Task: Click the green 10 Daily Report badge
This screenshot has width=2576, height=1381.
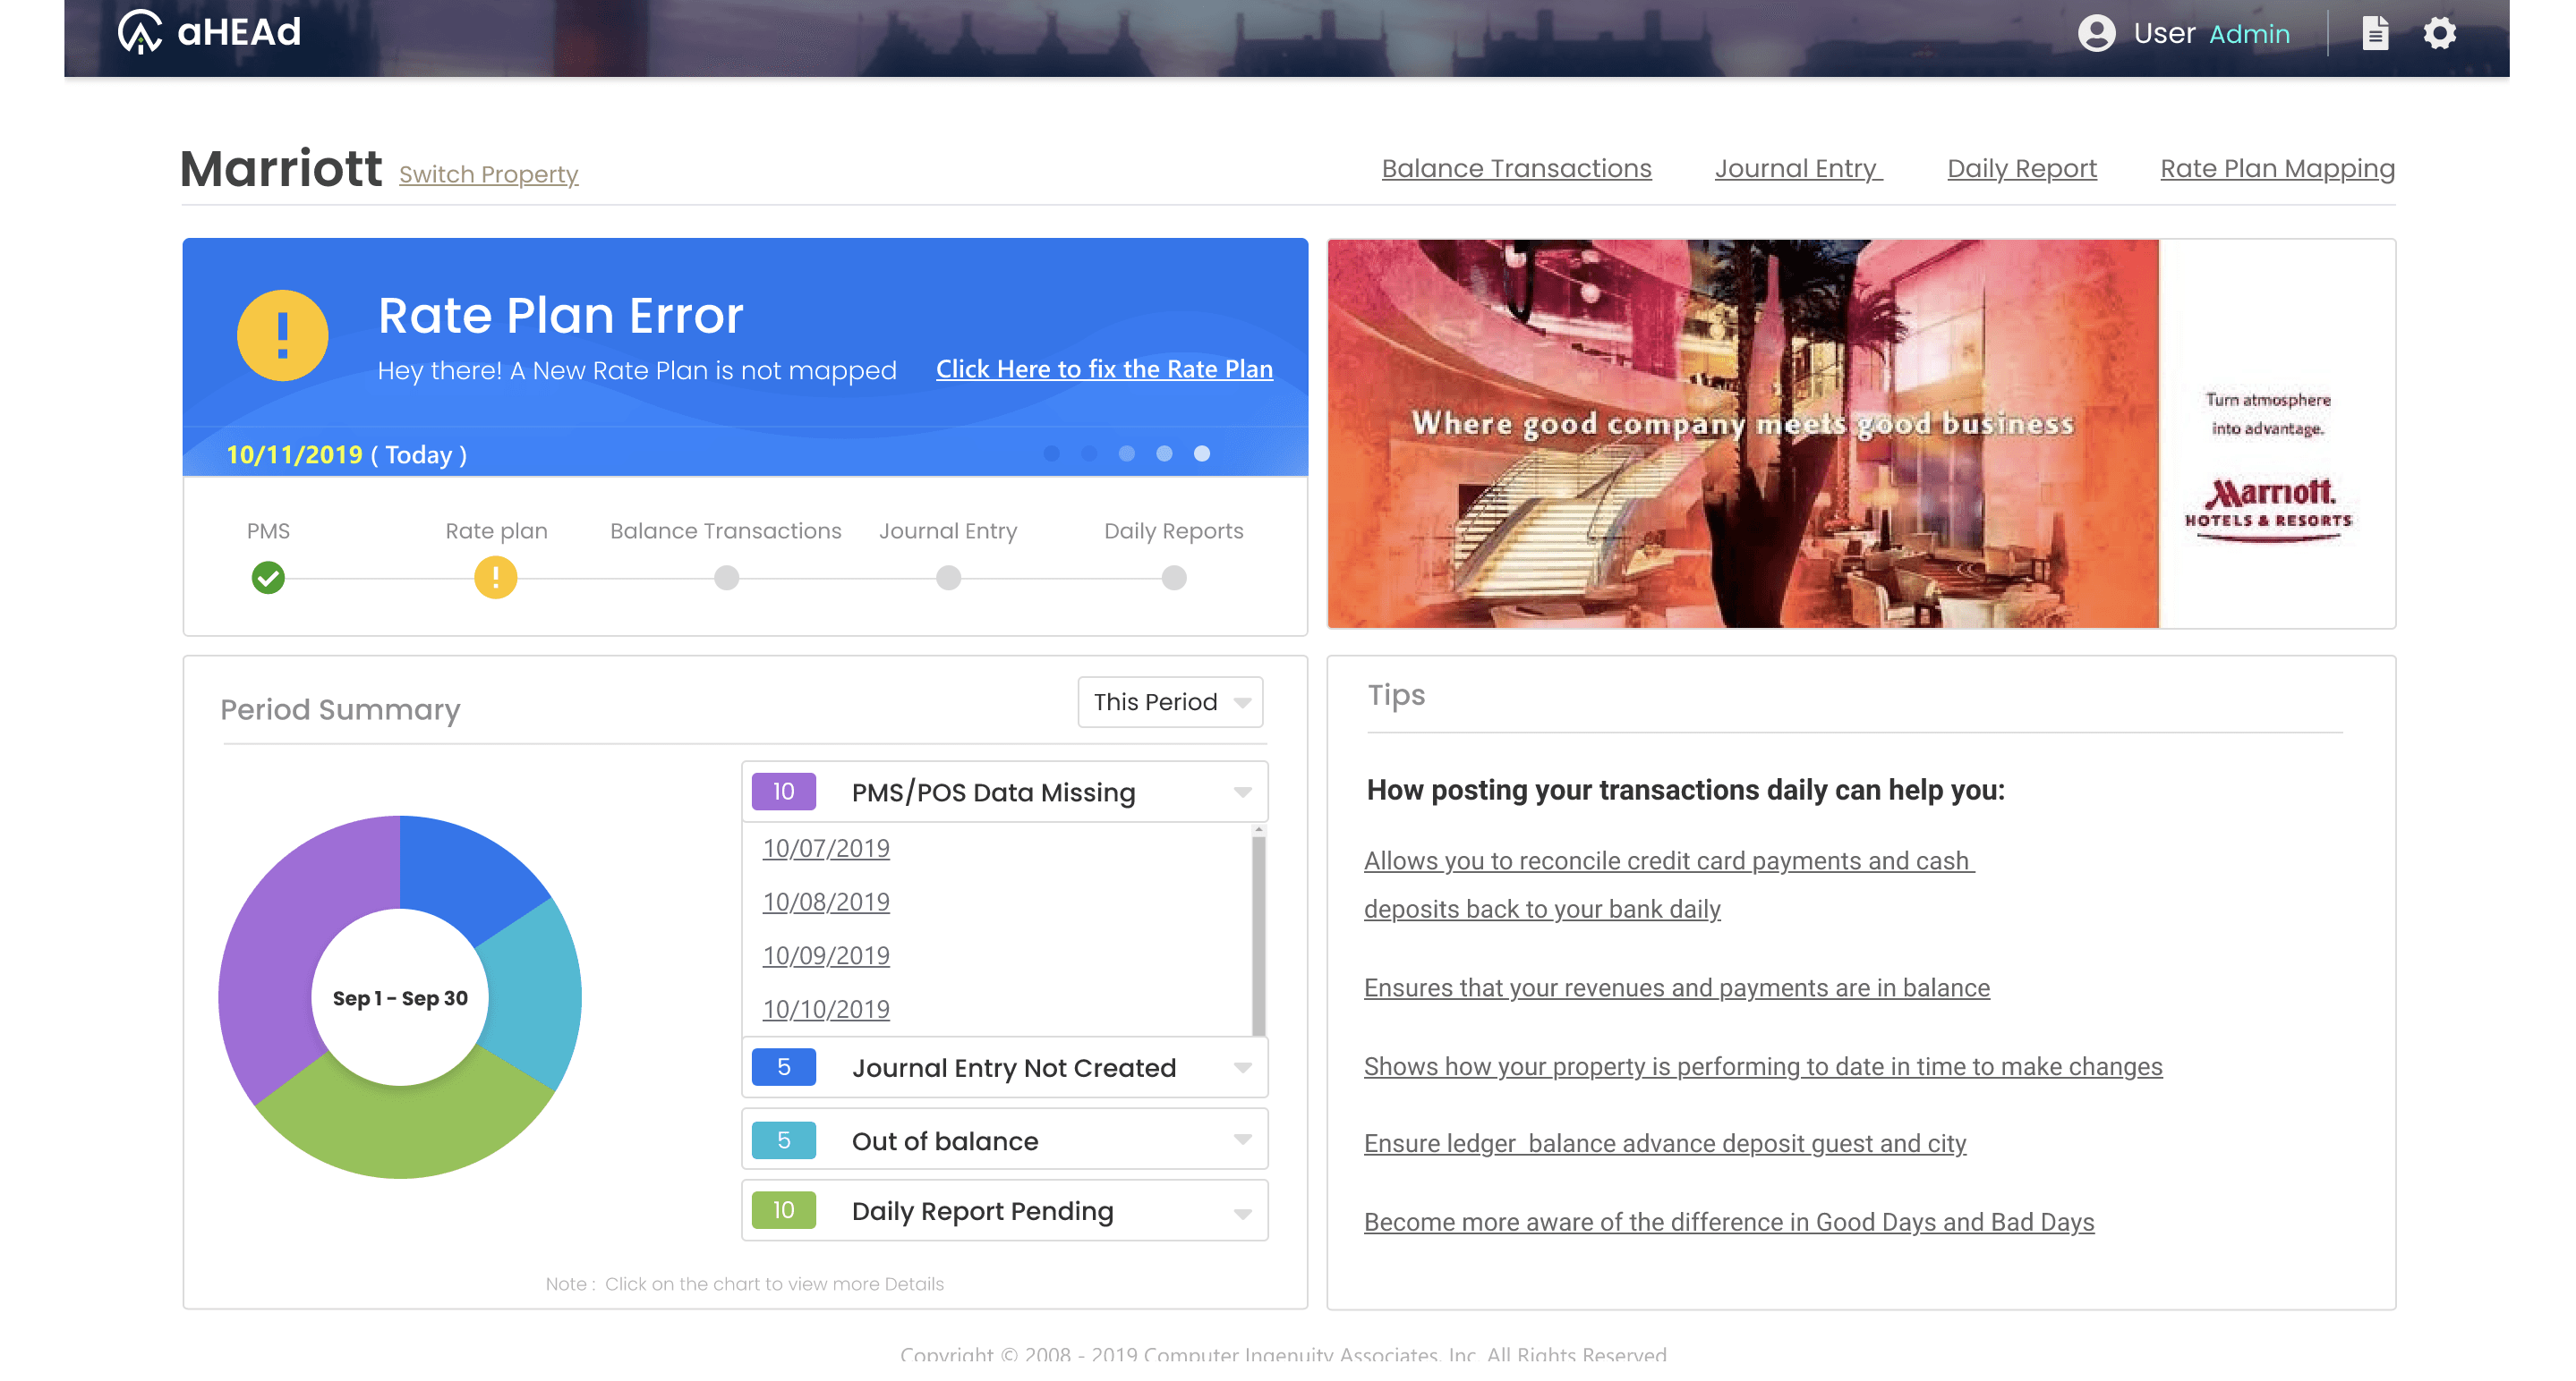Action: [x=783, y=1210]
